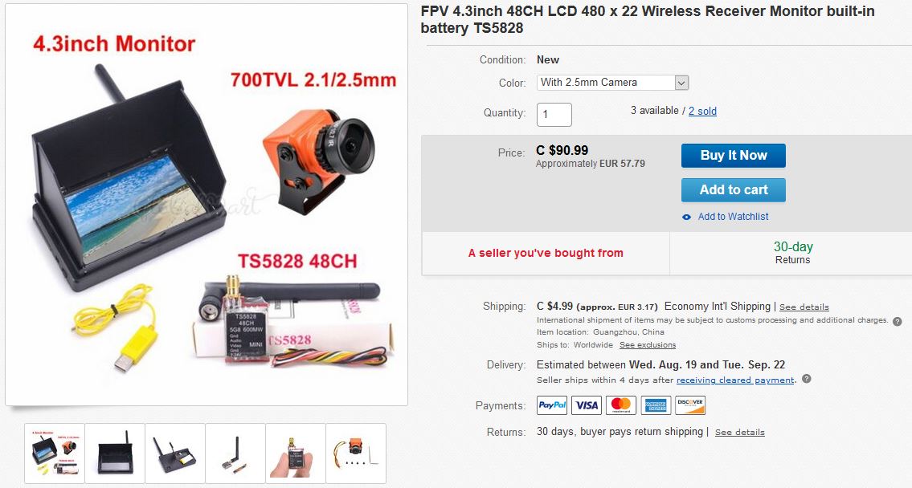Click the Buy It Now button

[x=734, y=156]
